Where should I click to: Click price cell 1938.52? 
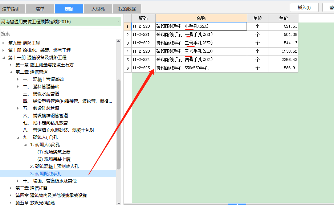[283, 51]
